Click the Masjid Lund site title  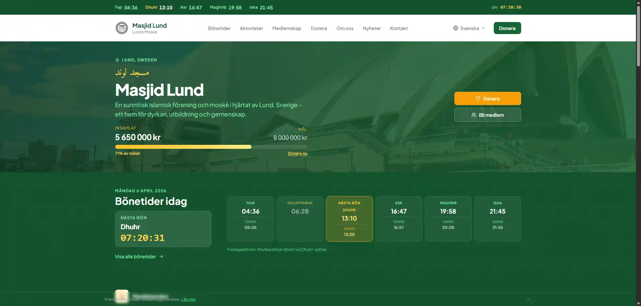tap(150, 25)
